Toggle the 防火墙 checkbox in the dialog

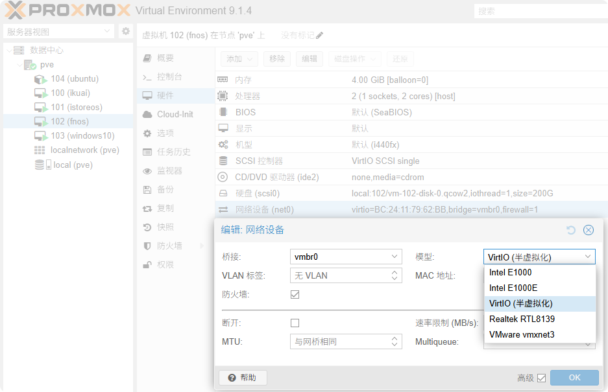click(295, 294)
